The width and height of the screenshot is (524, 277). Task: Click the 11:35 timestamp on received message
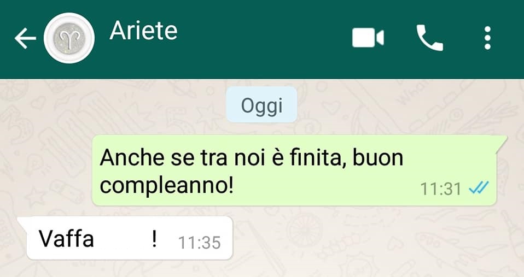(200, 243)
